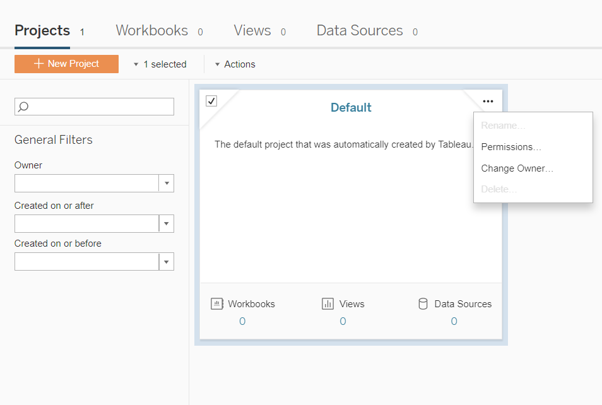Viewport: 602px width, 405px height.
Task: Open the Actions dropdown menu
Action: click(235, 64)
